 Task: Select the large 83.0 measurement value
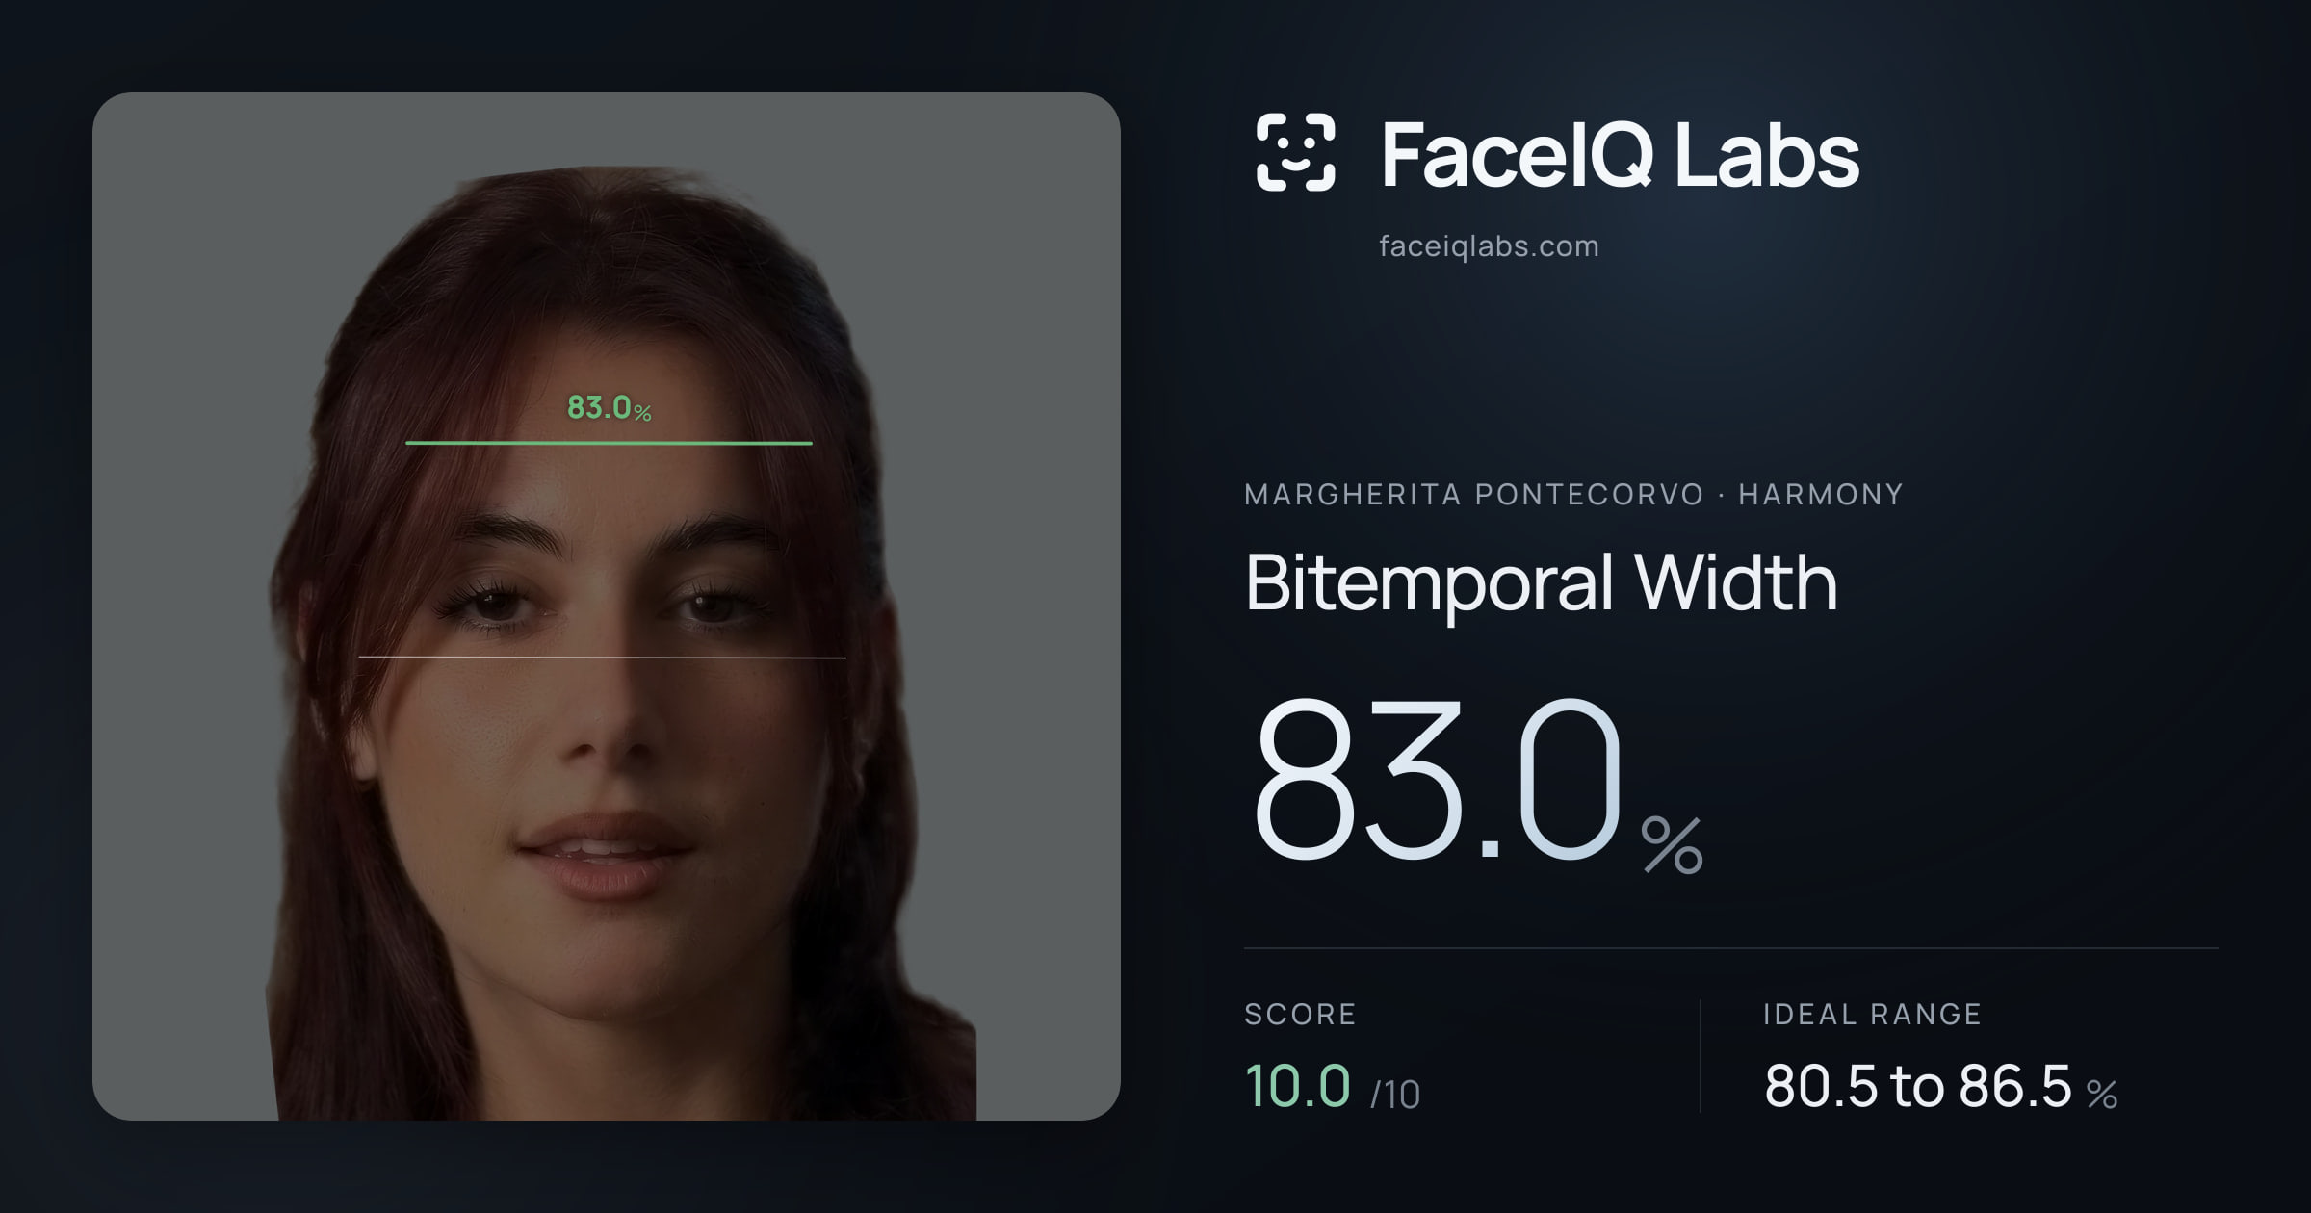point(1439,781)
